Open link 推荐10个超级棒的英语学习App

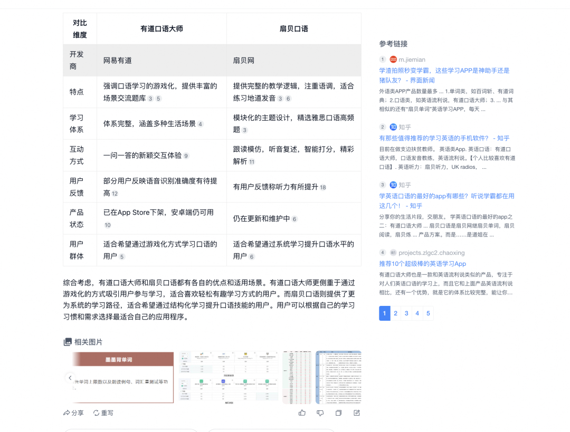(422, 264)
